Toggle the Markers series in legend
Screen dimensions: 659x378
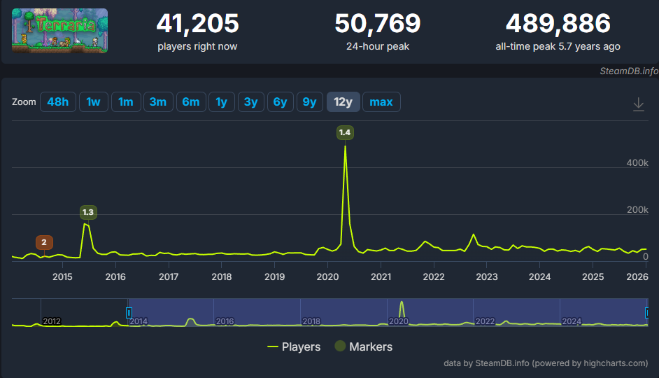(364, 346)
